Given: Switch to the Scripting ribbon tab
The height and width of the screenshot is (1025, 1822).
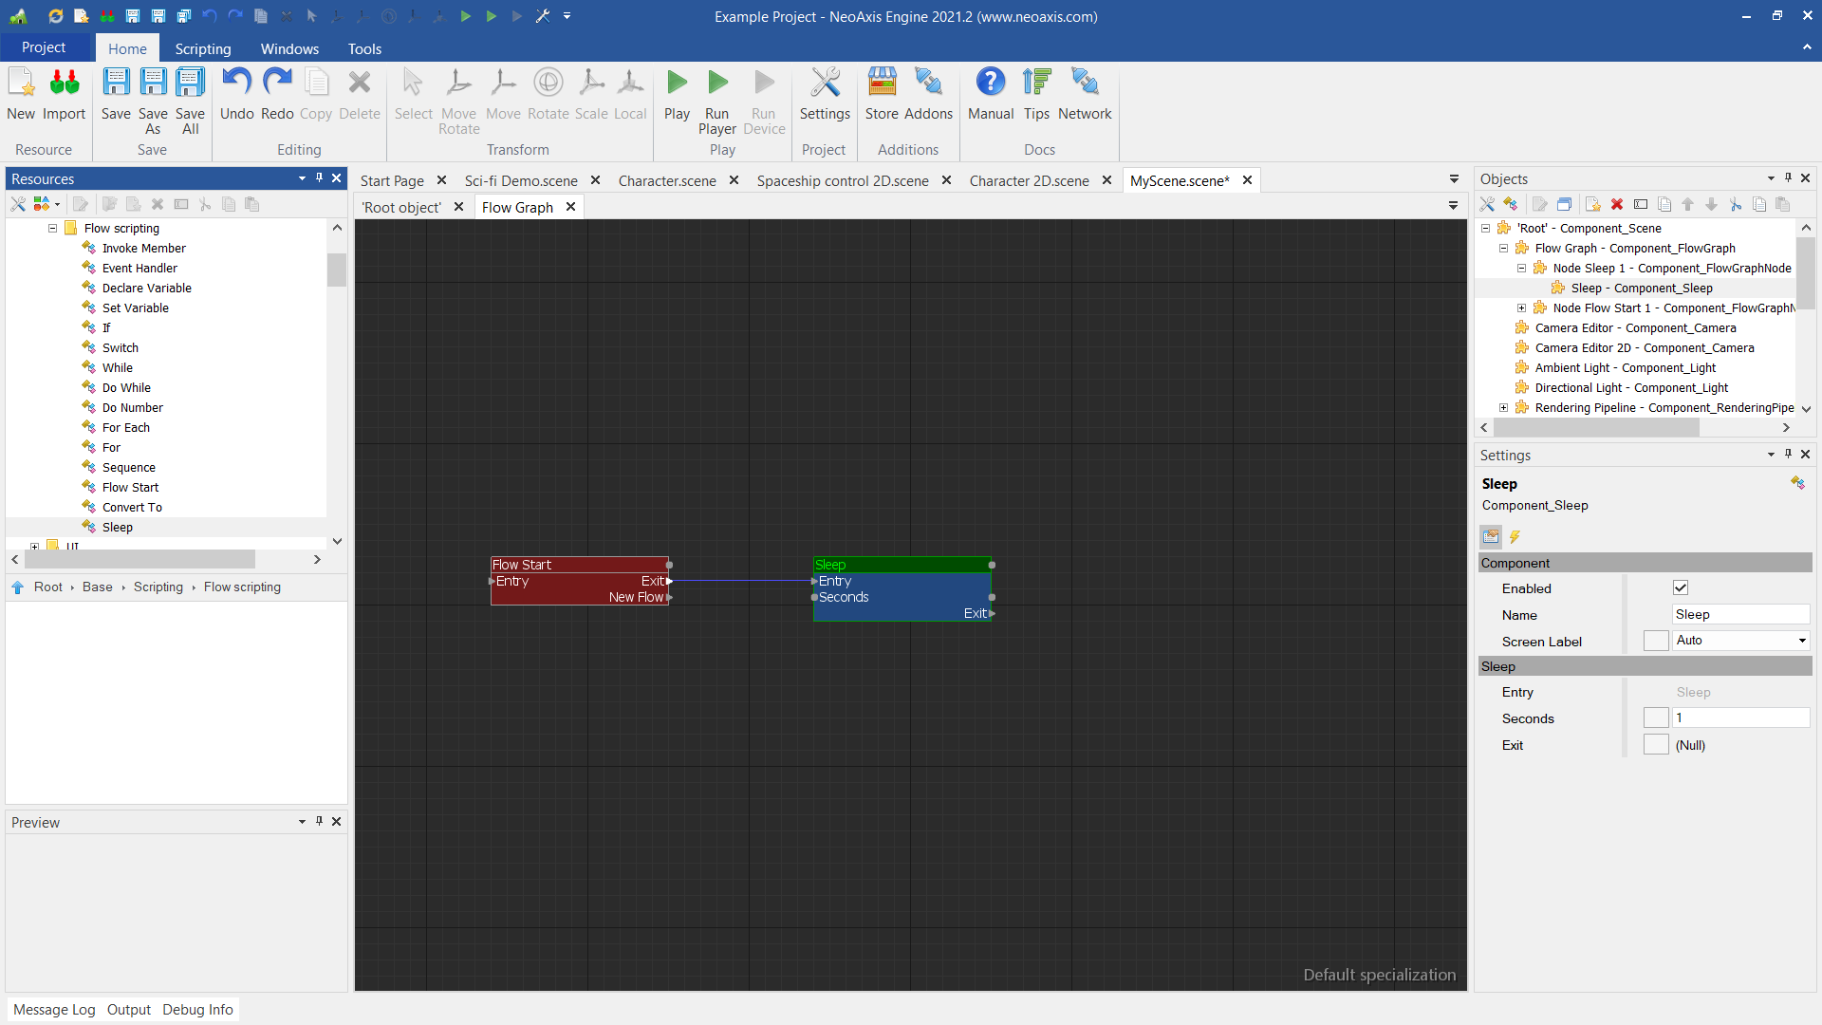Looking at the screenshot, I should coord(202,48).
